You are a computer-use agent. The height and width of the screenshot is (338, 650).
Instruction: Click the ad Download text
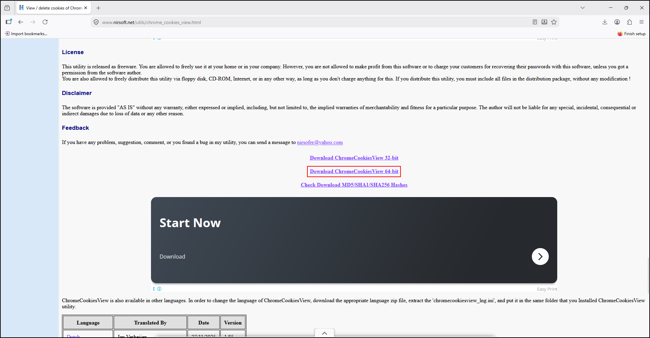click(172, 257)
